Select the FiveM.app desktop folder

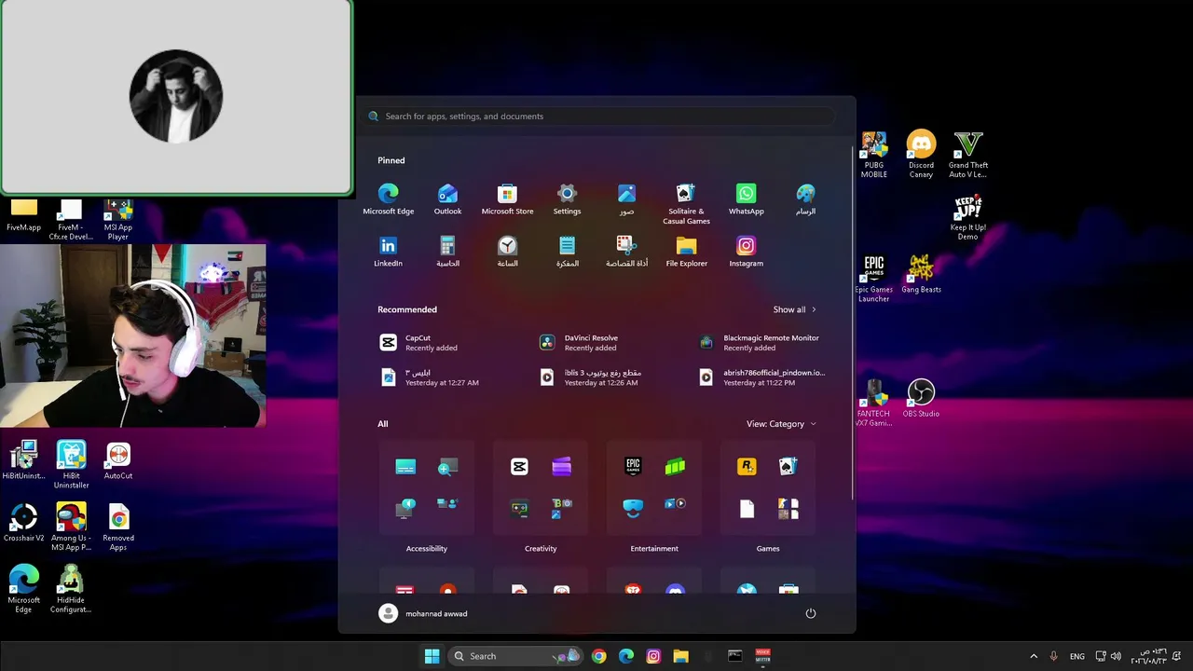coord(24,216)
